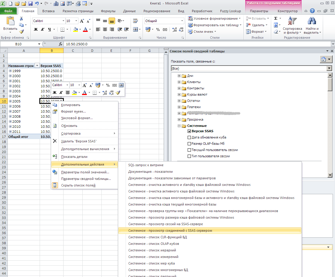Select SQL-запрос к витрине action
The width and height of the screenshot is (335, 277).
point(210,165)
